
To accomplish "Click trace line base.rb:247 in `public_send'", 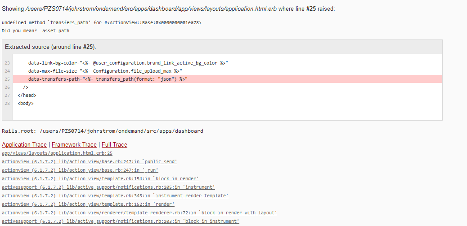I will 90,161.
